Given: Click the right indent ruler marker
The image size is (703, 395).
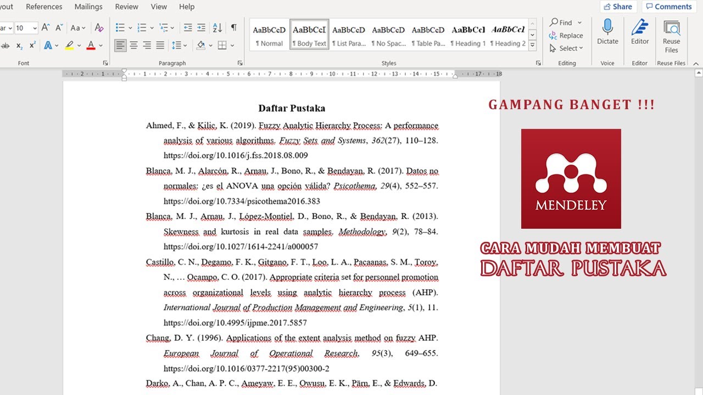Looking at the screenshot, I should point(455,76).
